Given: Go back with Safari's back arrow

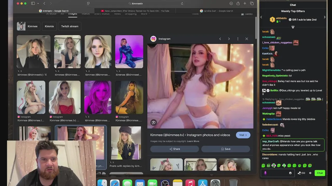Looking at the screenshot, I should coord(44,3).
